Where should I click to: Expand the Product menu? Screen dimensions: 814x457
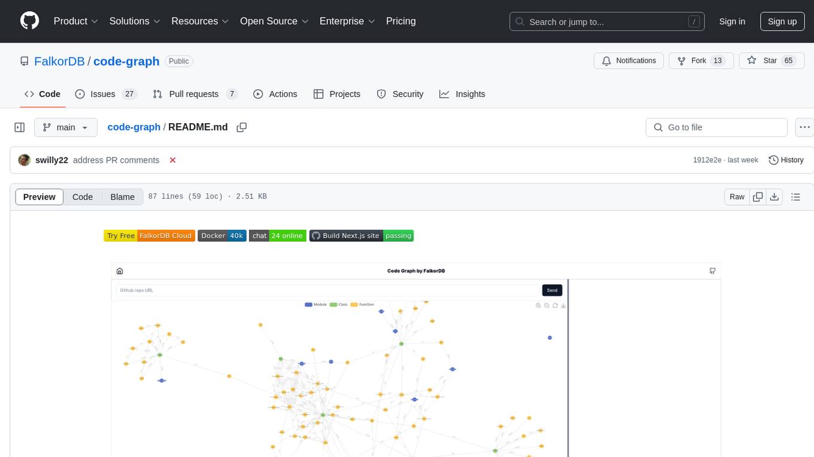tap(76, 21)
